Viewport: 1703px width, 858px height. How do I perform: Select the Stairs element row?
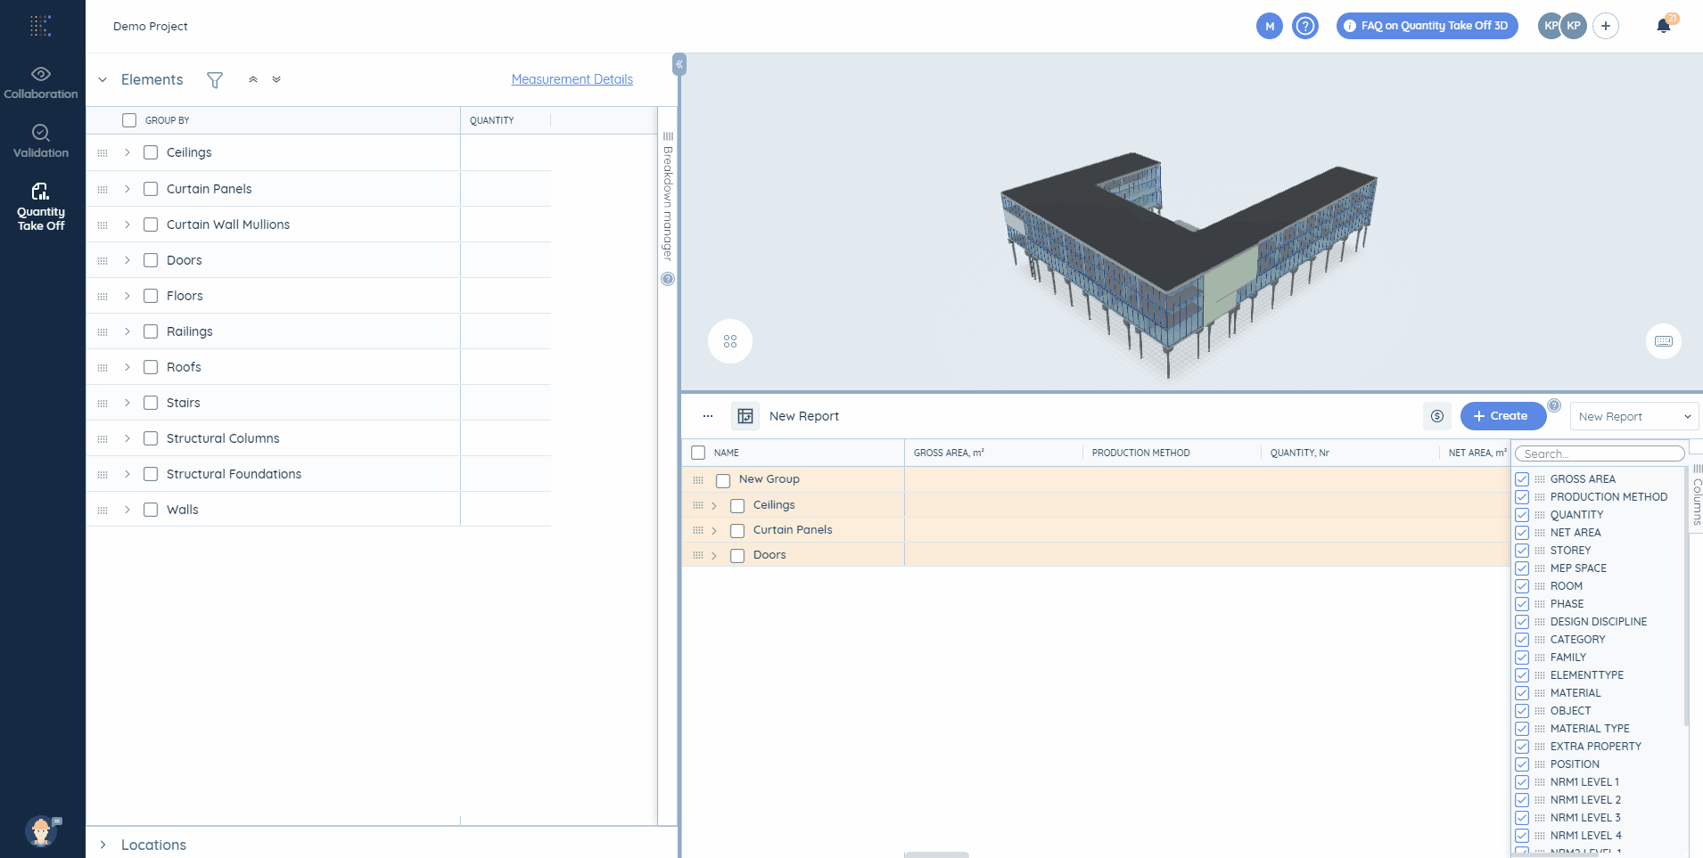(x=318, y=403)
